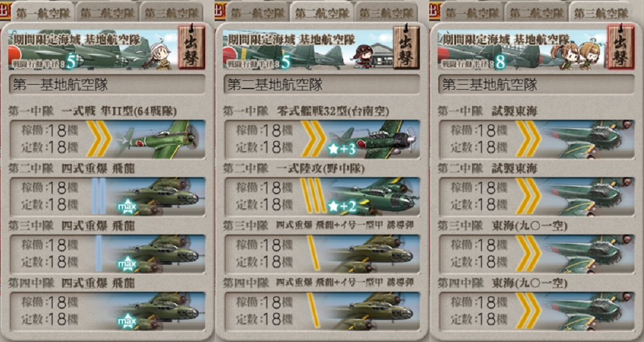Switch to 第三航空隊 tab in the right panel

click(x=601, y=12)
